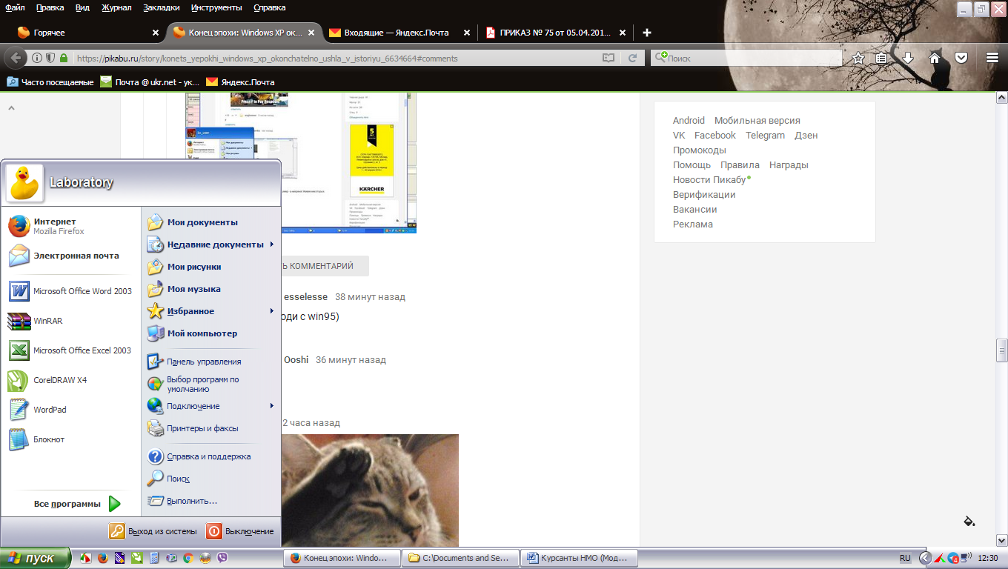Viewport: 1008px width, 569px height.
Task: Click the Выключение button
Action: 241,531
